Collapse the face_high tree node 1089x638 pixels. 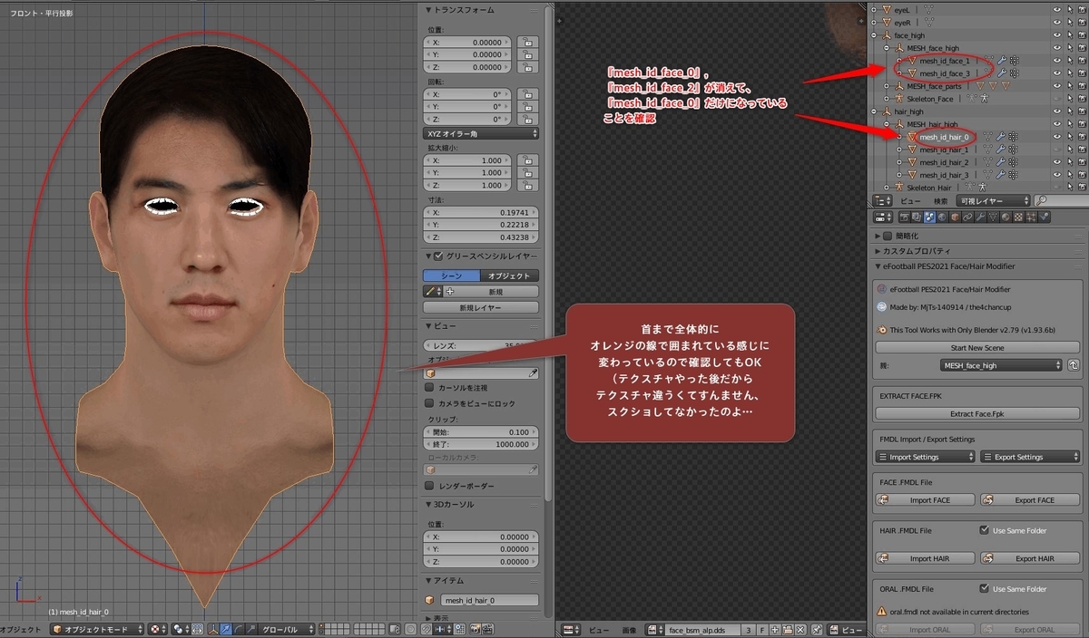(x=874, y=35)
